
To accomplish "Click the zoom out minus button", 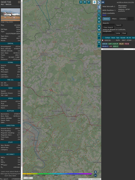I will point(95,175).
